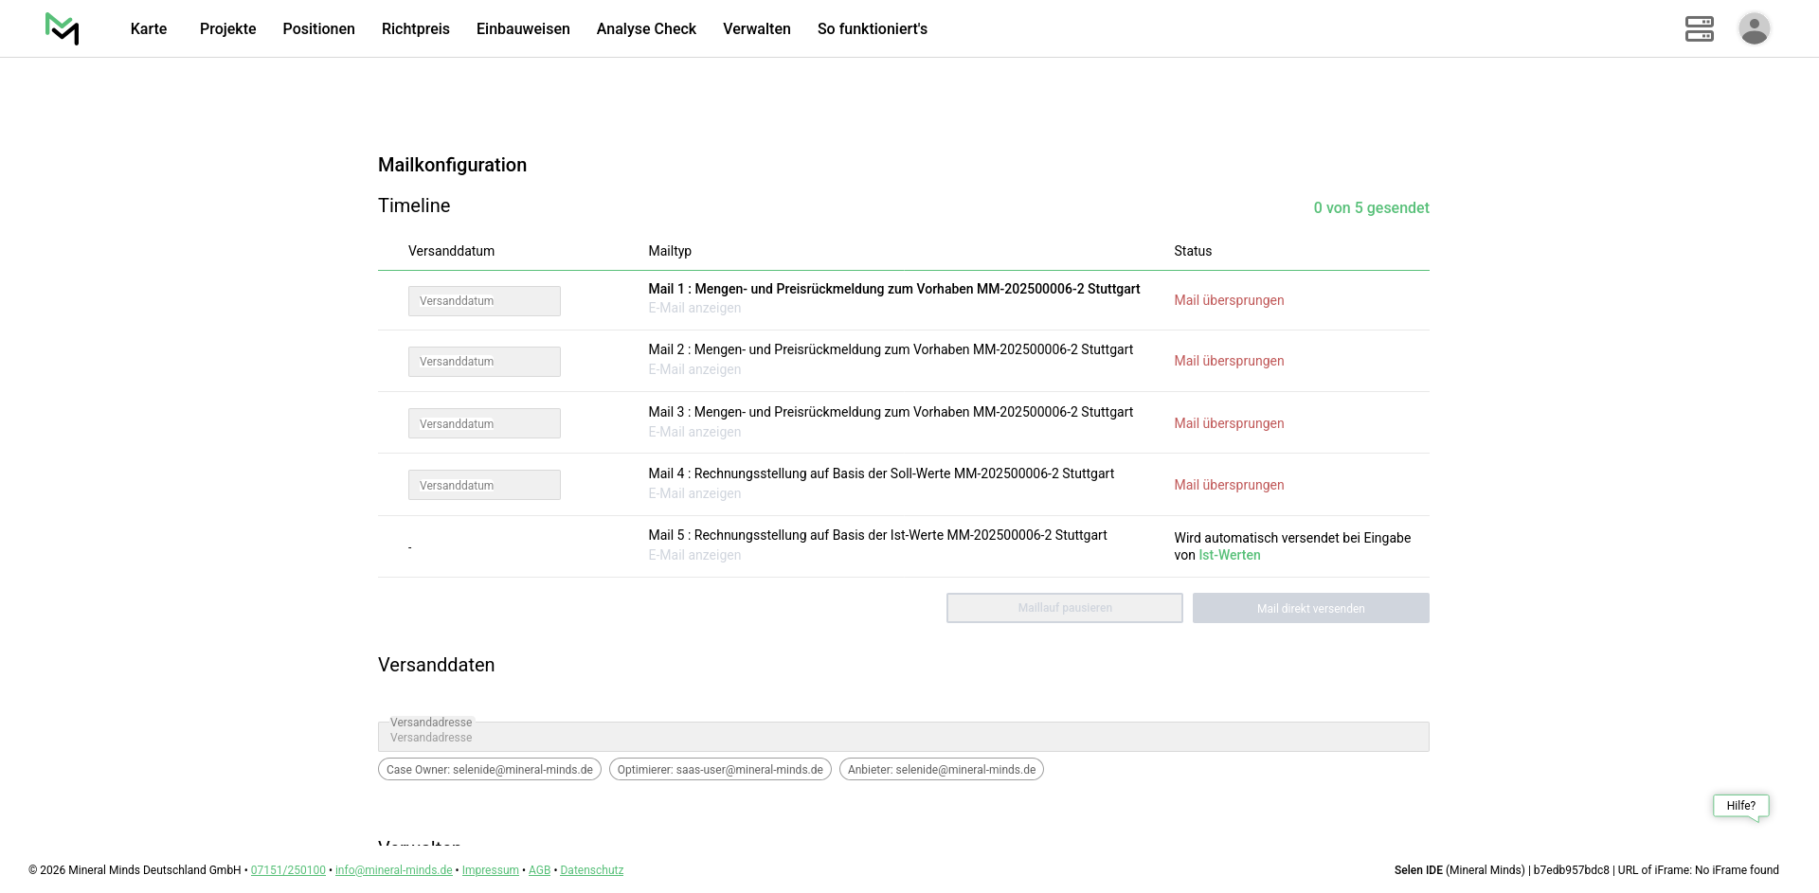Image resolution: width=1819 pixels, height=893 pixels.
Task: Click the Versanddatum field for Mail 4
Action: [484, 486]
